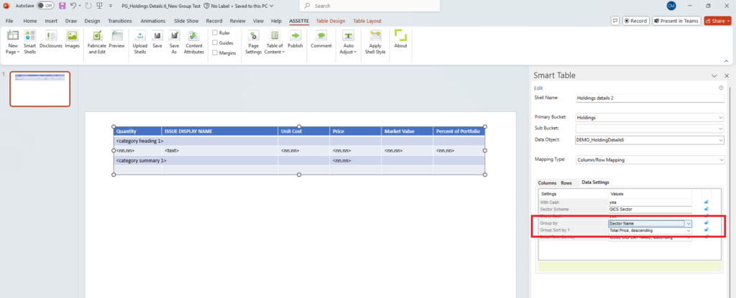Screen dimensions: 736x298
Task: Open the Table Layout tab
Action: click(367, 21)
